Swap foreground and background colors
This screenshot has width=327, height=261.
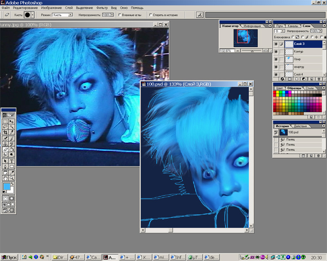(13, 184)
